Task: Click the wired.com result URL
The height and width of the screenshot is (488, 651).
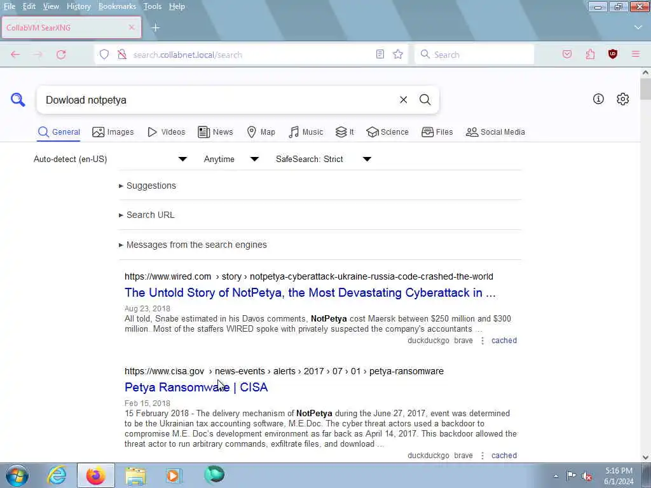Action: click(x=309, y=276)
